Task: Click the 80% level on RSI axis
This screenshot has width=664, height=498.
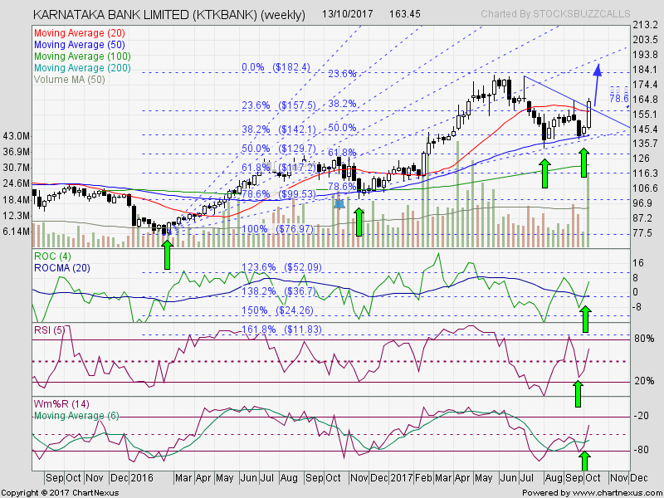Action: pos(644,339)
